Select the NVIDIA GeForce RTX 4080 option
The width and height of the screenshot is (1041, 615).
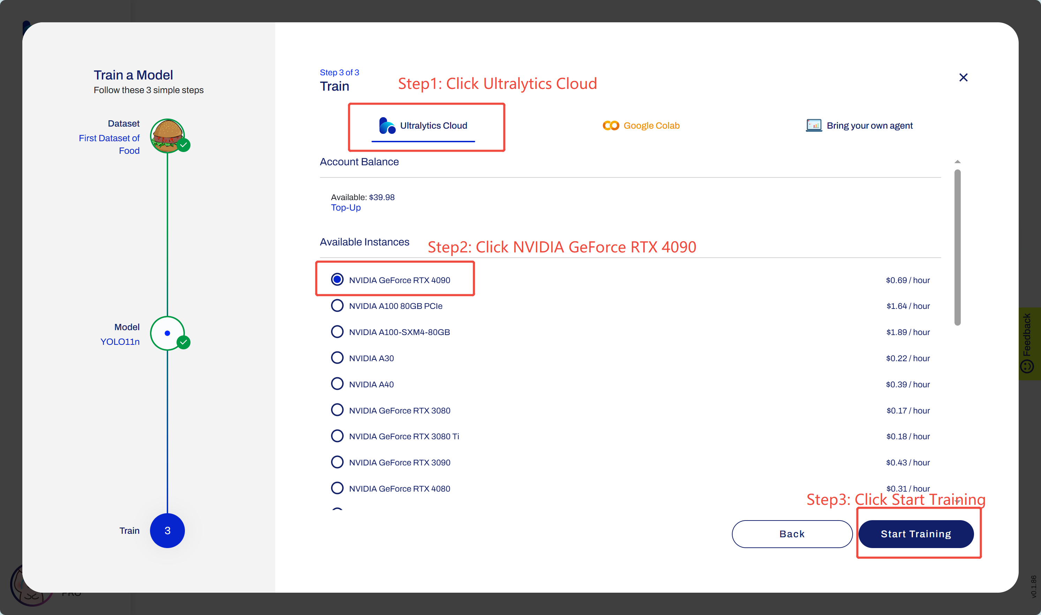337,488
